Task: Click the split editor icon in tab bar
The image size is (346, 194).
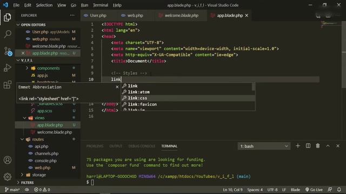Action: pyautogui.click(x=328, y=16)
